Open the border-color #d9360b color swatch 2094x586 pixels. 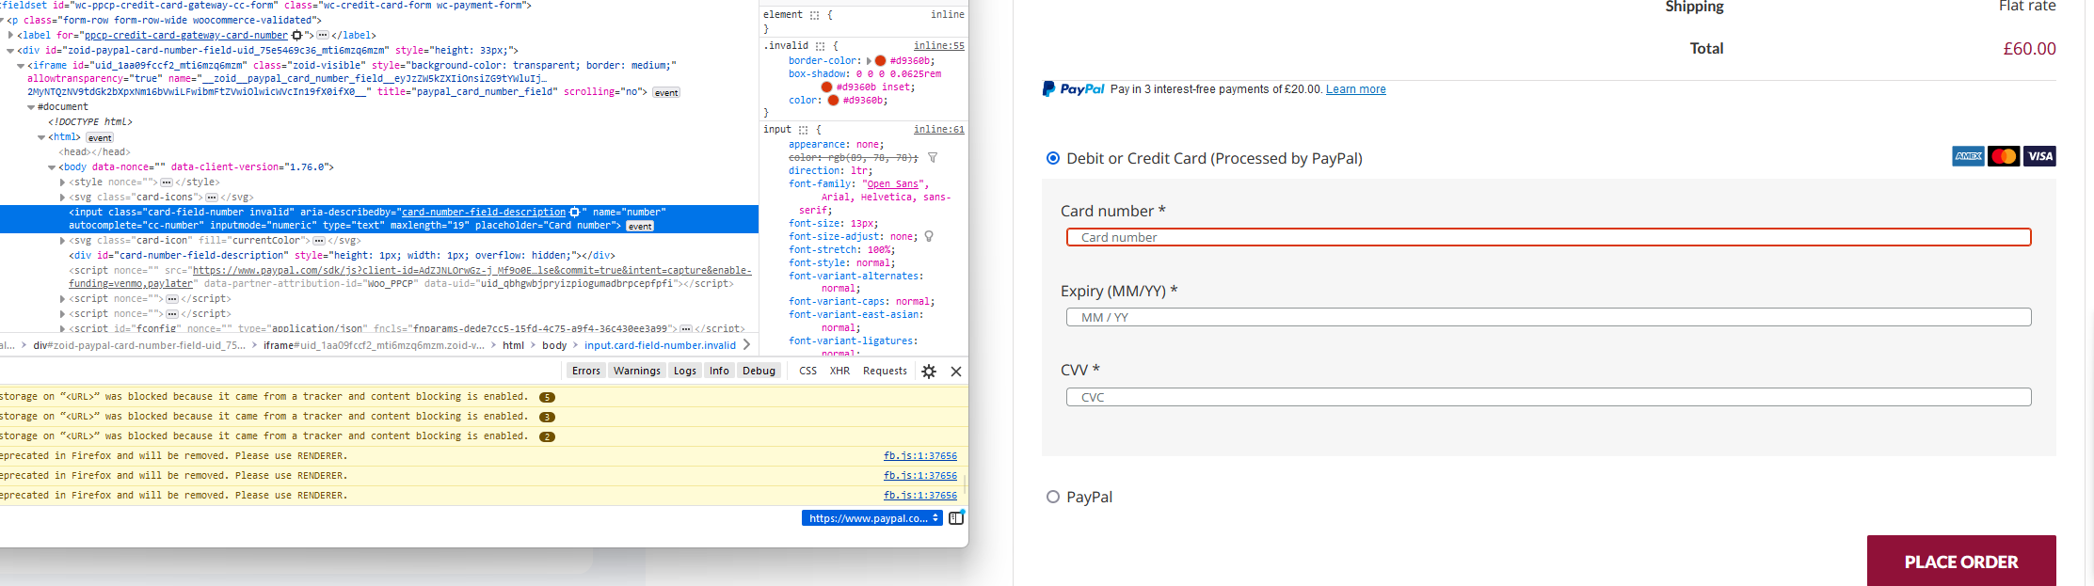[881, 61]
